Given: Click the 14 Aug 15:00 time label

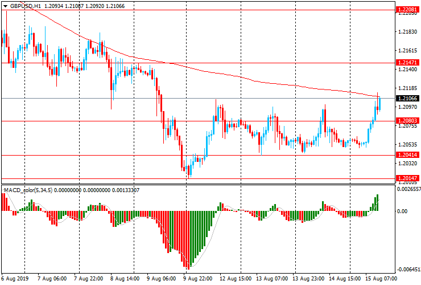Looking at the screenshot, I should click(x=345, y=278).
